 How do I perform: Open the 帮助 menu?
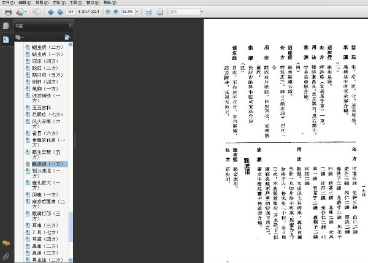(110, 3)
